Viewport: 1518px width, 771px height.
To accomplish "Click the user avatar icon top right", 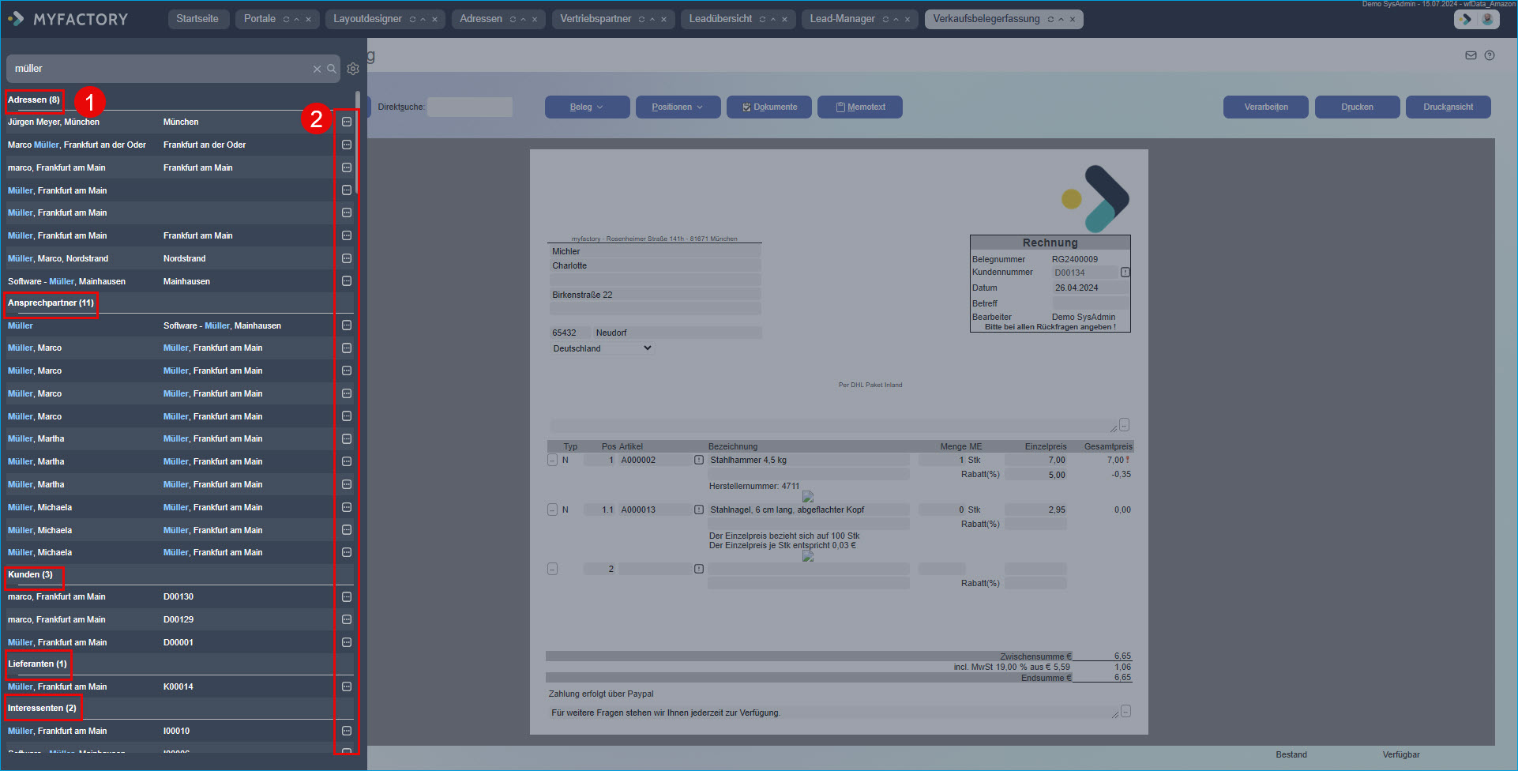I will (1487, 20).
